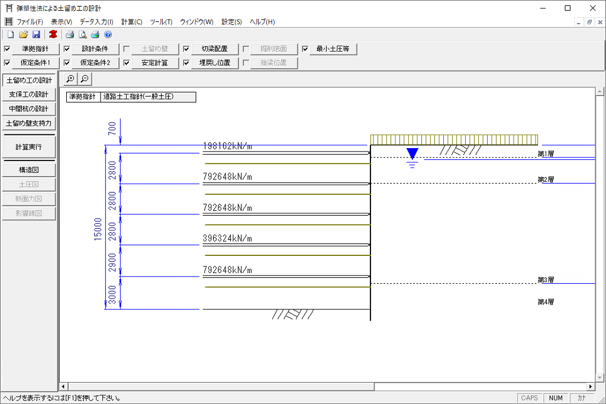Click the 準拠指針 button

point(36,49)
